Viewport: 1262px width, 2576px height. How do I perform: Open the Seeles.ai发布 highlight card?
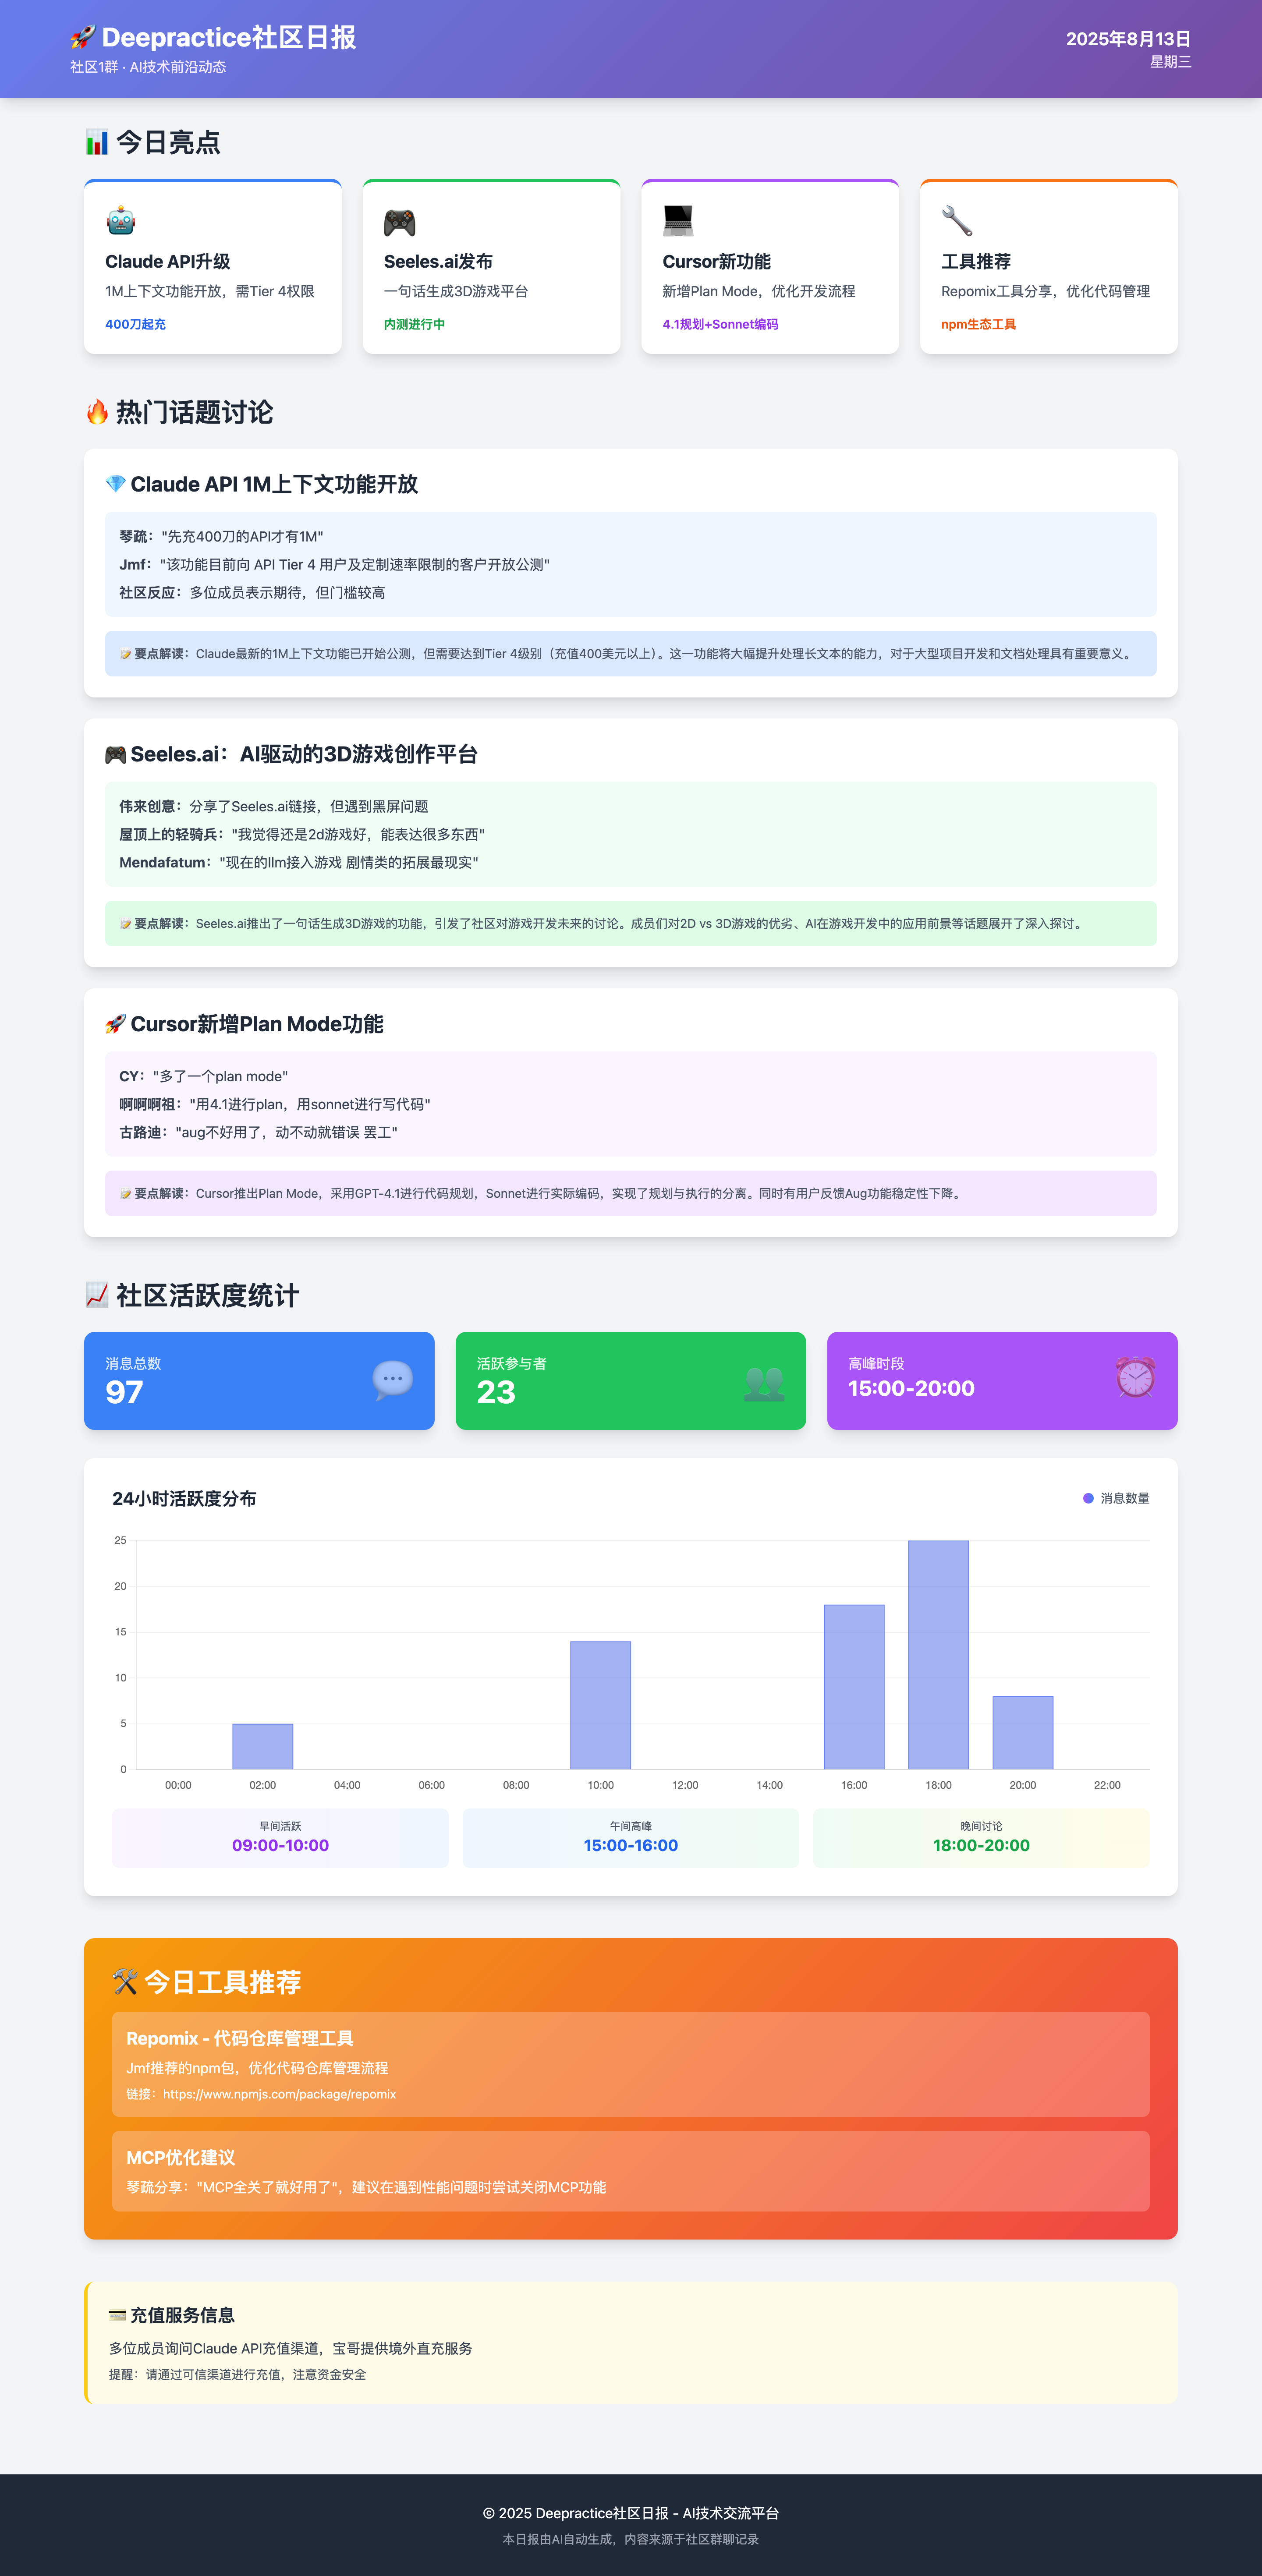[491, 267]
